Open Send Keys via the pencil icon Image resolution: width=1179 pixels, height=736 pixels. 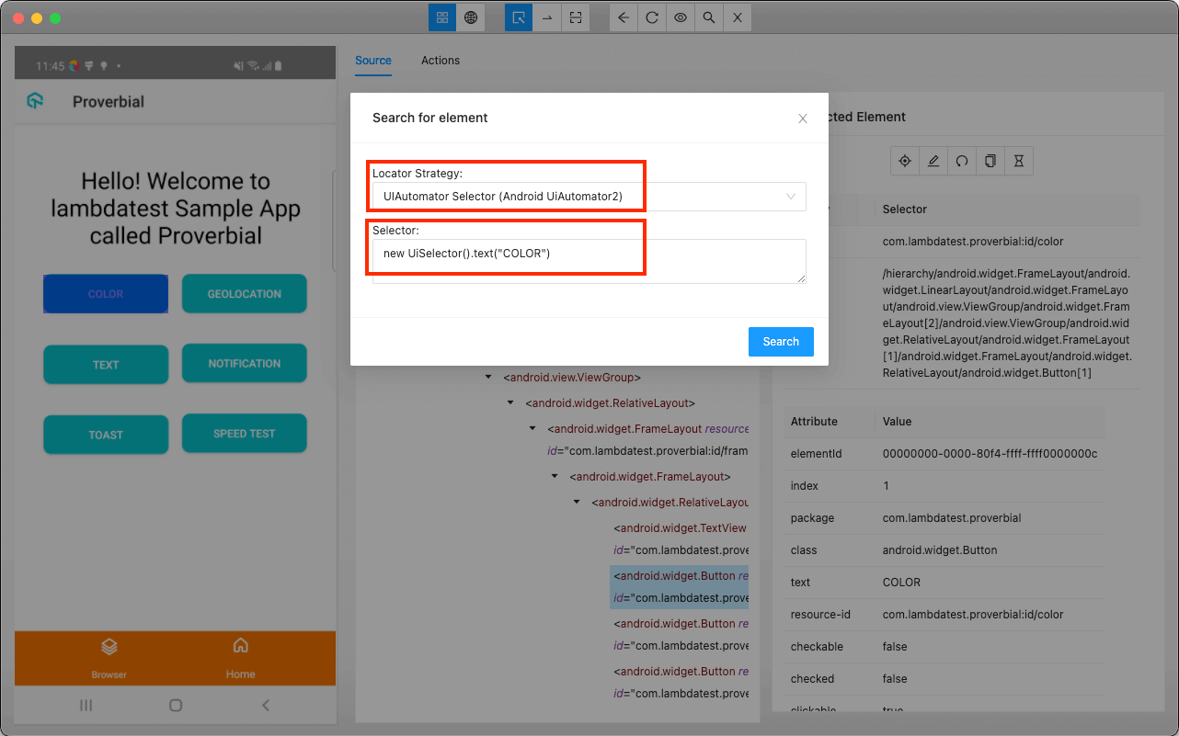pyautogui.click(x=933, y=160)
